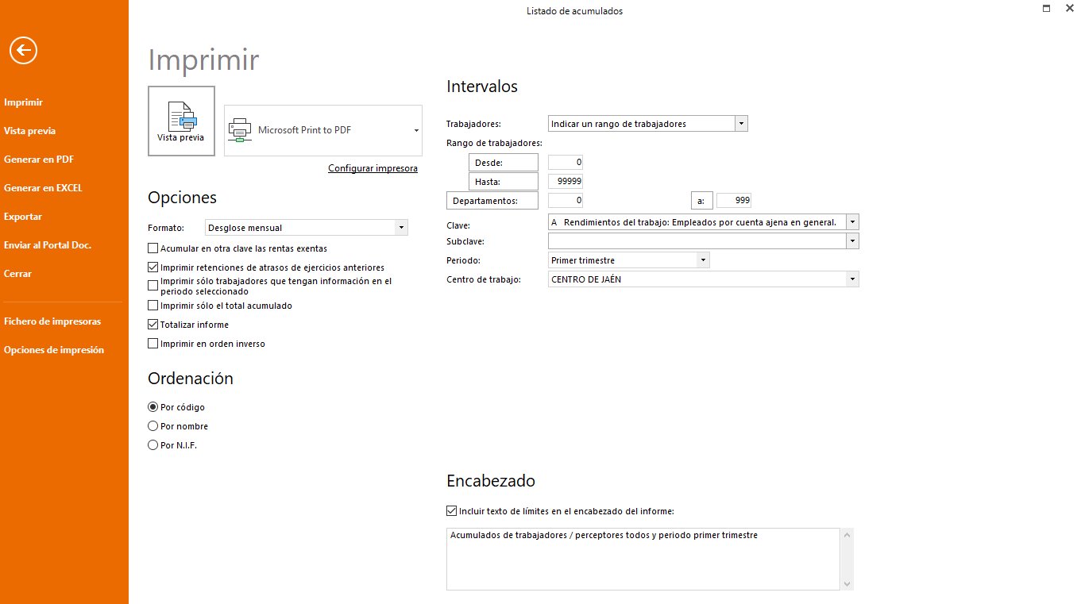Click the Departamentos button
The height and width of the screenshot is (604, 1081).
(x=492, y=201)
